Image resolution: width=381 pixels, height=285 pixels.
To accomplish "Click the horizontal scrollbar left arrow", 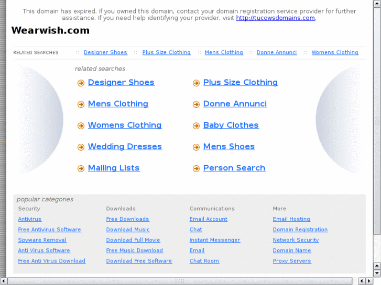I will [3, 281].
